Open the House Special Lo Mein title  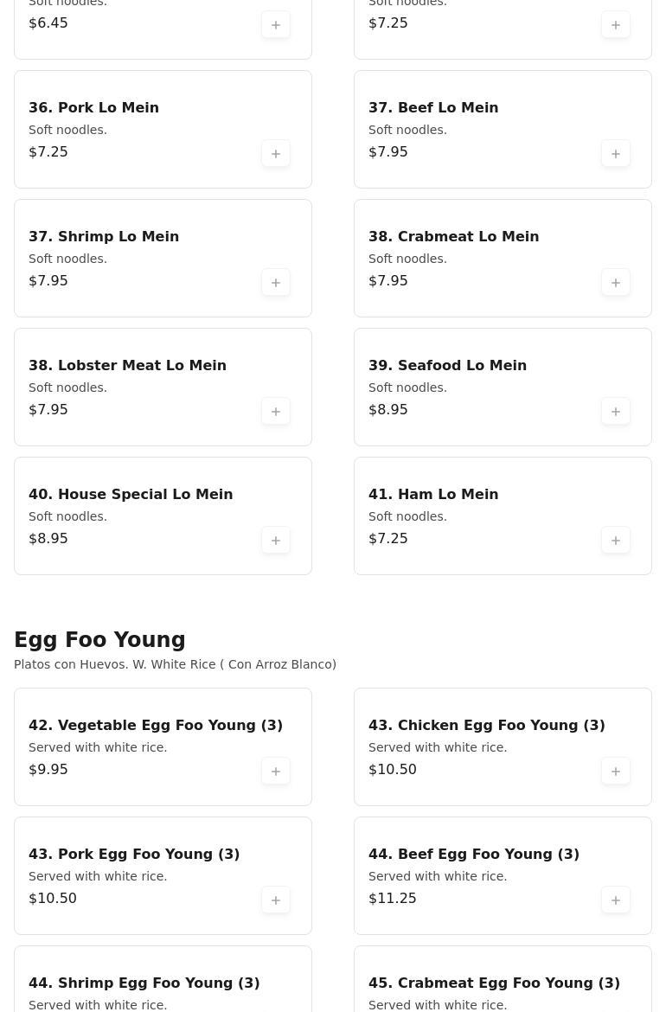coord(131,494)
